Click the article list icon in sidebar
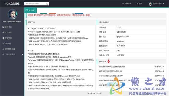169x96 pixels. point(3,33)
